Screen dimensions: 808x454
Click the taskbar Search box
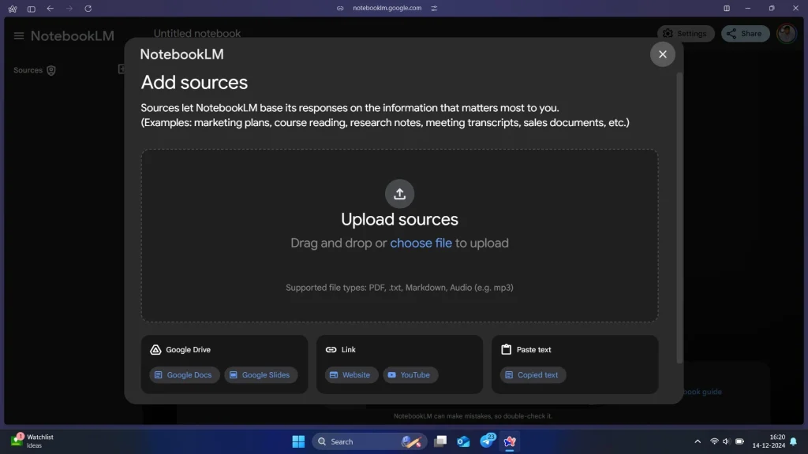369,441
